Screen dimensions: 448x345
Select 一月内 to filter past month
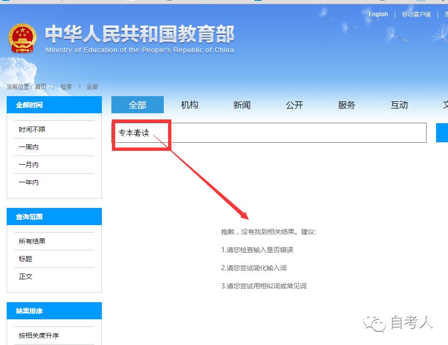(29, 164)
